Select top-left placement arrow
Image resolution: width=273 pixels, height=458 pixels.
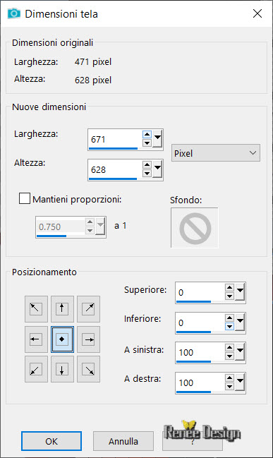tap(36, 308)
